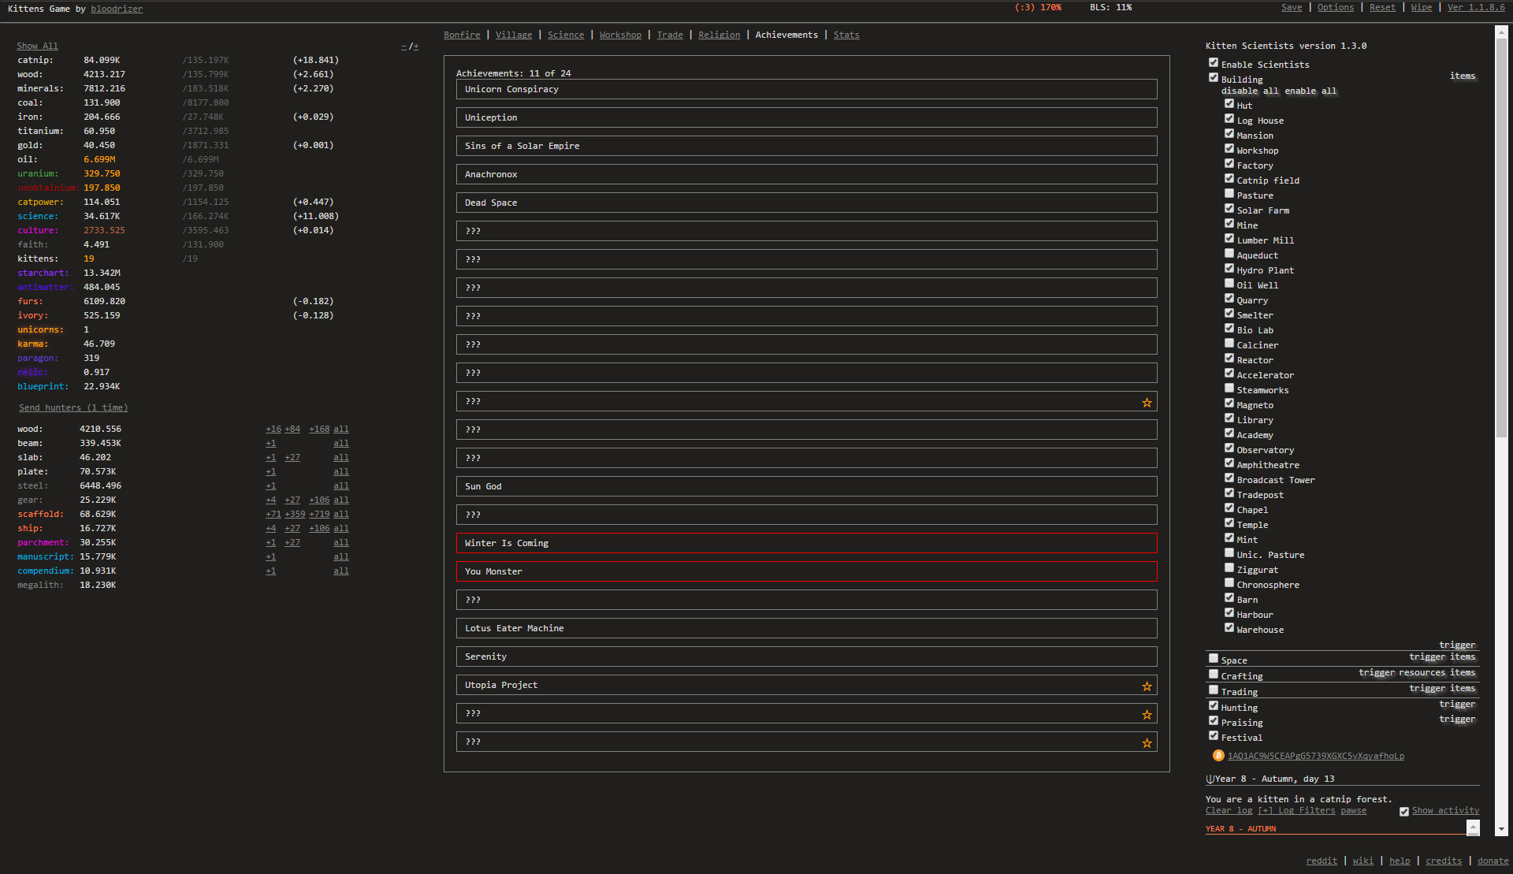Toggle the Show activity checkbox
This screenshot has height=874, width=1513.
tap(1403, 811)
